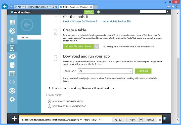181x125 pixels.
Task: Refresh the page with address bar reload icon
Action: tap(56, 7)
